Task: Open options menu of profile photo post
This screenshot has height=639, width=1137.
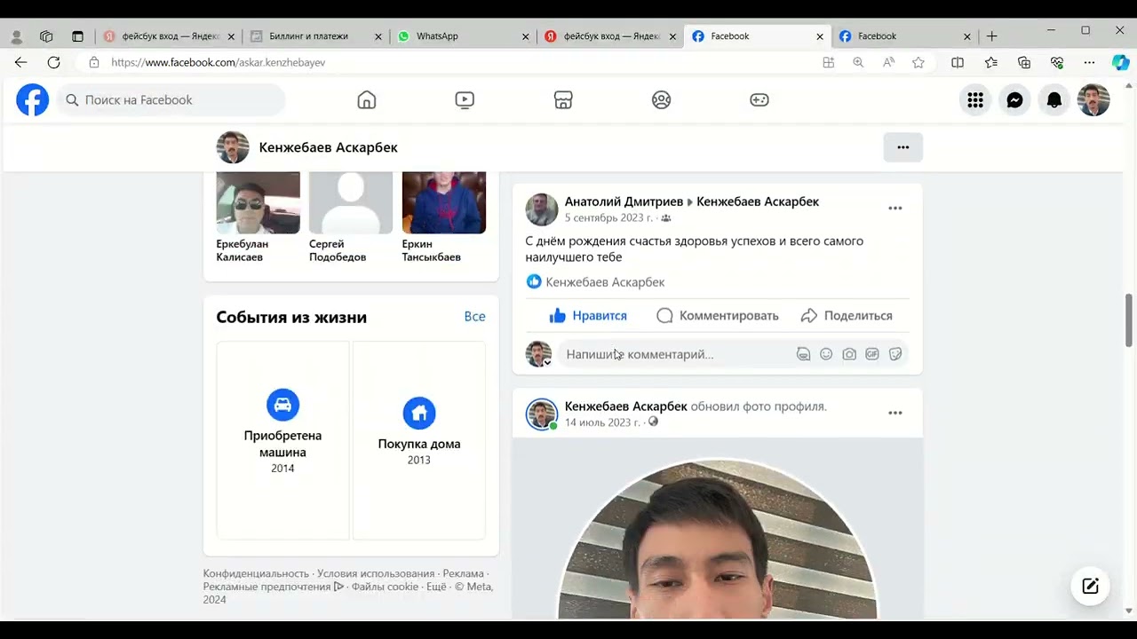Action: [x=895, y=413]
